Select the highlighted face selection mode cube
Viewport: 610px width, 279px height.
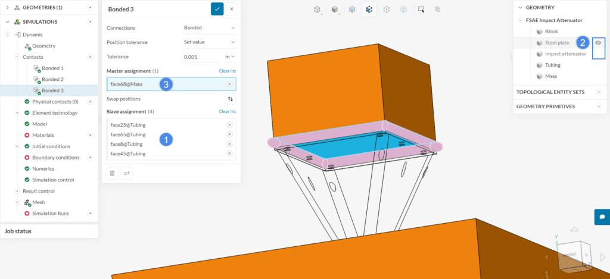click(x=369, y=10)
